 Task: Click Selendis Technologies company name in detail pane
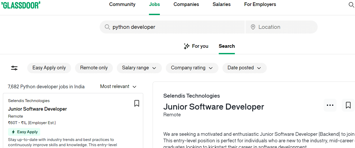(x=192, y=96)
